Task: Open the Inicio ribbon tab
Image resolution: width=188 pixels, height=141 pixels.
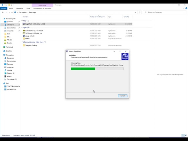Action: 11,8
